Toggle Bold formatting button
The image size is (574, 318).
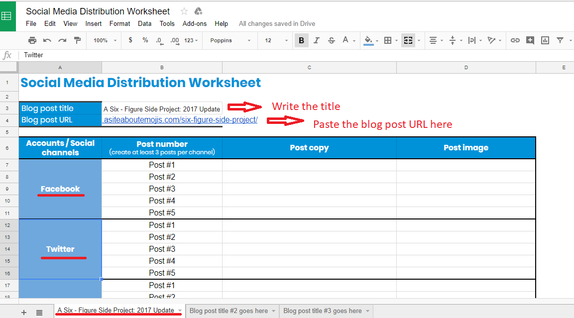[301, 40]
